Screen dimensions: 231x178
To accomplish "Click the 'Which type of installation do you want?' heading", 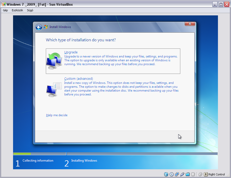I will (x=81, y=40).
